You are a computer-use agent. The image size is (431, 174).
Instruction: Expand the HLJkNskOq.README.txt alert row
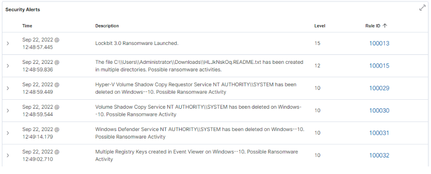pyautogui.click(x=8, y=66)
